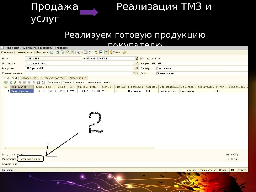Viewport: 256px width, 192px height.
Task: Move row down with down arrow icon
Action: (x=34, y=82)
